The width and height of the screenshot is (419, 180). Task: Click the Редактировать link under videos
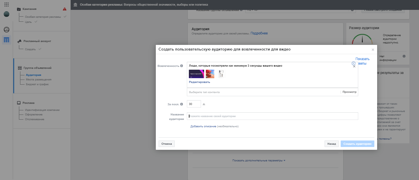pos(200,82)
